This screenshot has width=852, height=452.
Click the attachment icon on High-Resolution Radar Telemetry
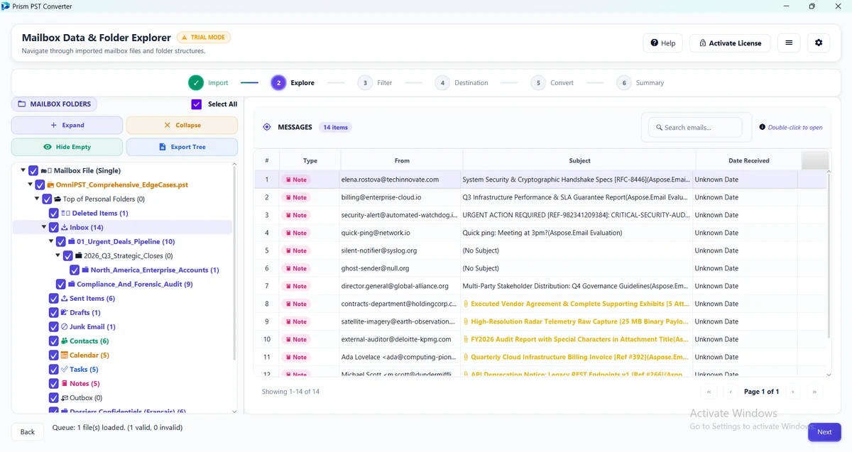[x=466, y=321]
